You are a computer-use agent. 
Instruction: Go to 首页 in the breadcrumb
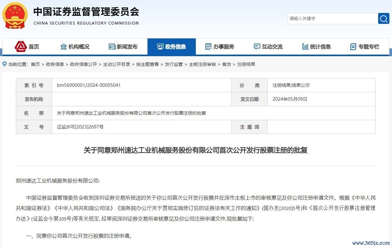(35, 64)
